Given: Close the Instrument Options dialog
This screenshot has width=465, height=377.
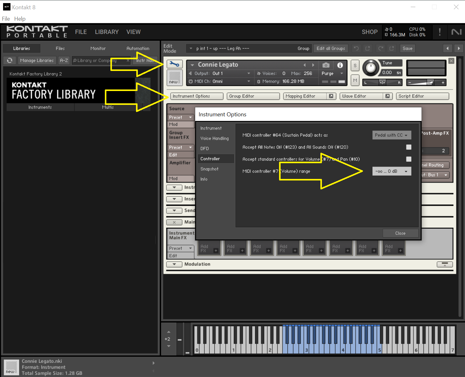Looking at the screenshot, I should tap(400, 233).
